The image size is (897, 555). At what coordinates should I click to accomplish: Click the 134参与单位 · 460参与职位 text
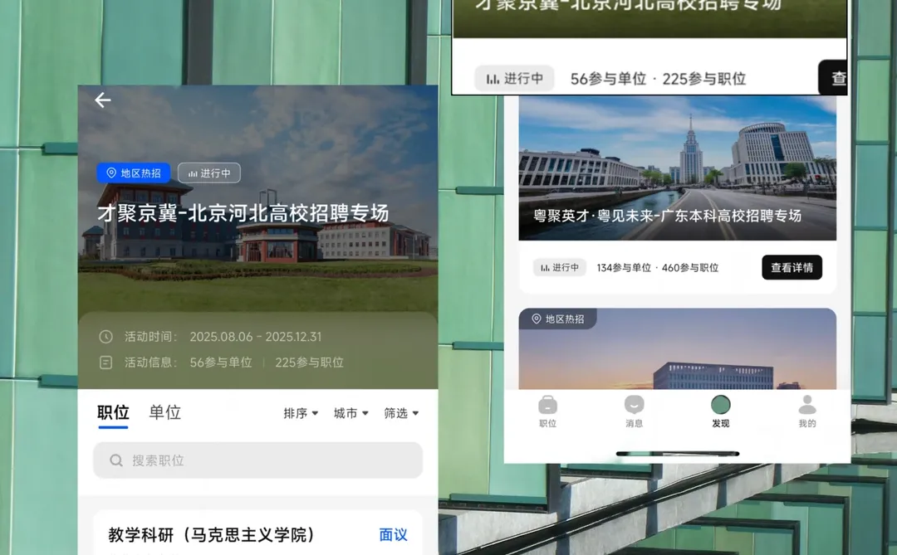(657, 267)
